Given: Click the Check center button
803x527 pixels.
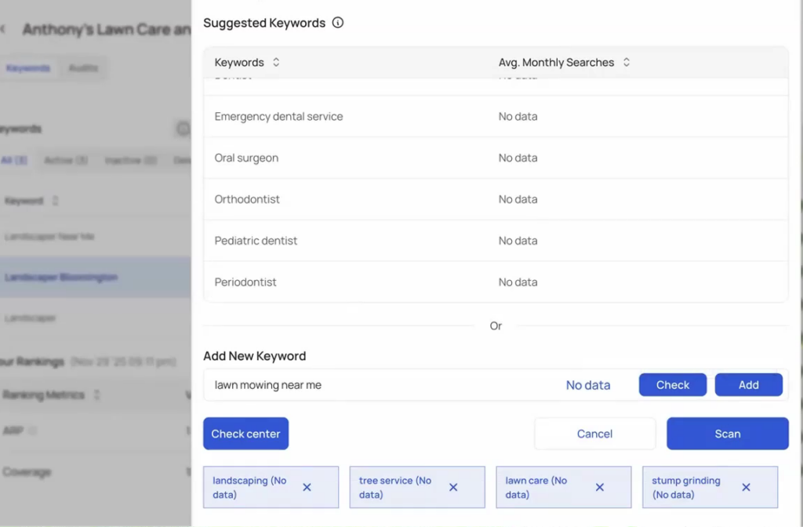Looking at the screenshot, I should pos(245,434).
